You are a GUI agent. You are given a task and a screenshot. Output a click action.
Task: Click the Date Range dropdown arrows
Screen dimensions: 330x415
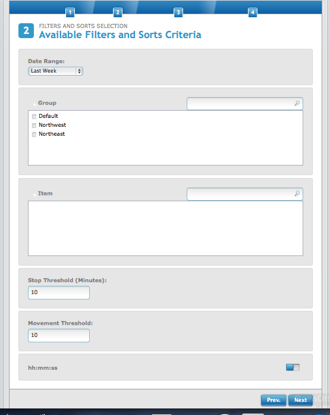coord(79,71)
